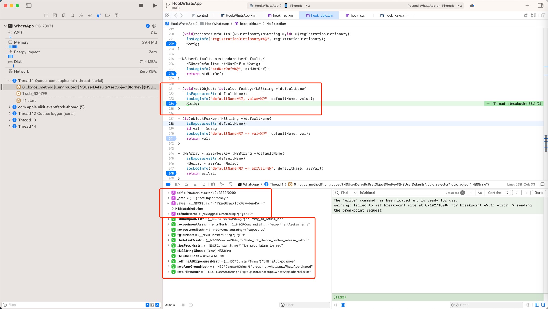Expand Thread 12 logger queue
The width and height of the screenshot is (548, 309).
point(10,114)
